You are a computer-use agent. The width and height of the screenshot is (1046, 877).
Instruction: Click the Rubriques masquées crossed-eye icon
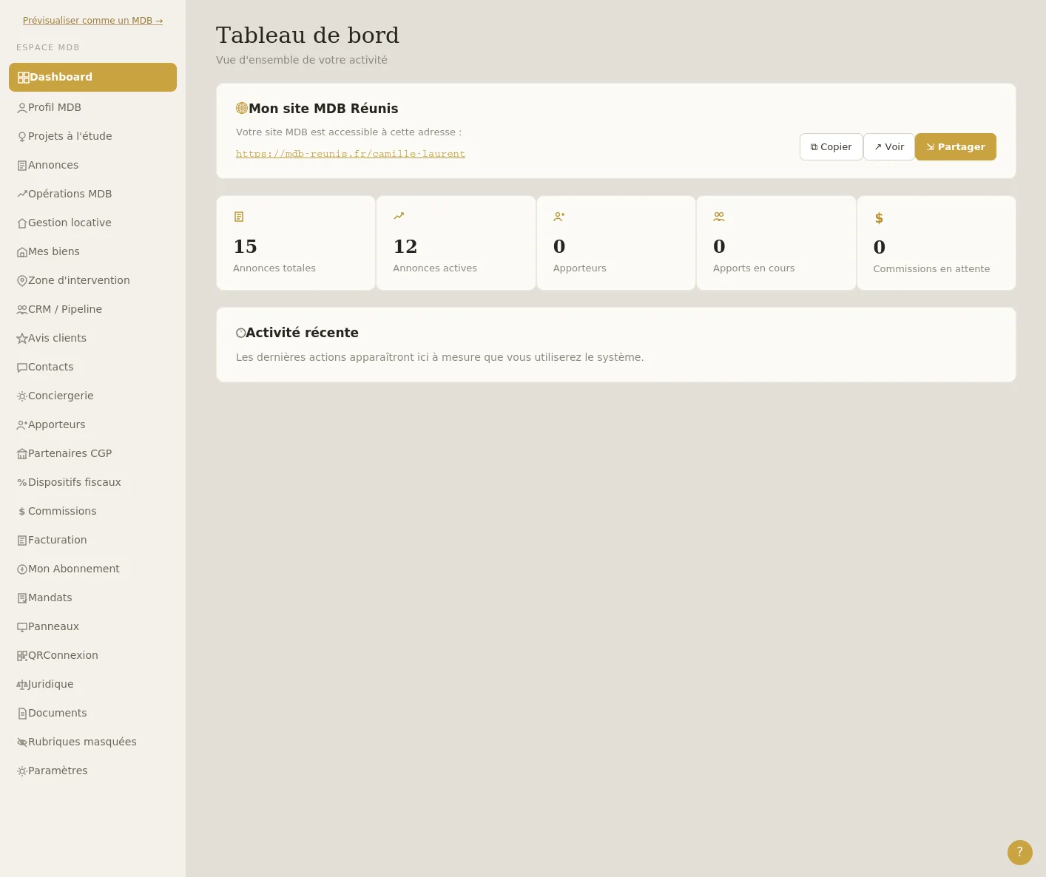coord(22,742)
